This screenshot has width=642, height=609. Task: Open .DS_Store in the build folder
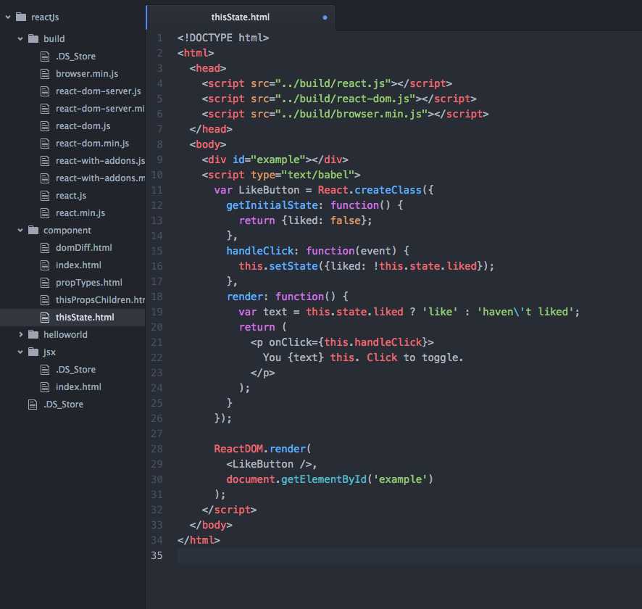point(76,57)
